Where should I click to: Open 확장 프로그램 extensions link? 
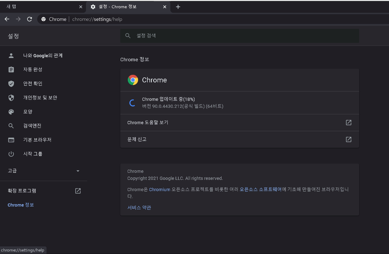[x=22, y=191]
